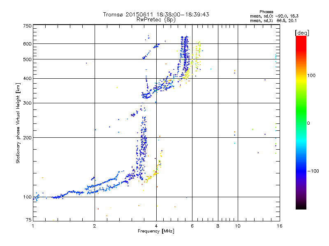This screenshot has height=246, width=329.
Task: Click the colorbar tick label "100"
Action: pos(311,75)
